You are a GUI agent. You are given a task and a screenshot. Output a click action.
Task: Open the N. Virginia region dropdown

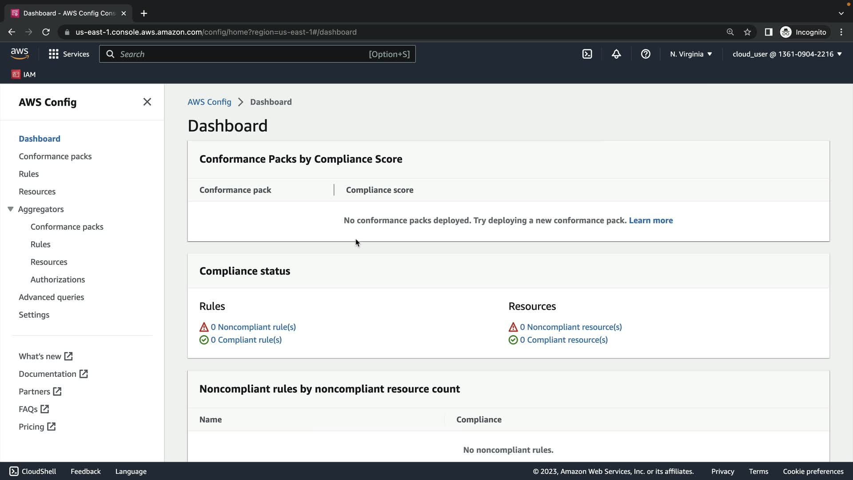691,54
